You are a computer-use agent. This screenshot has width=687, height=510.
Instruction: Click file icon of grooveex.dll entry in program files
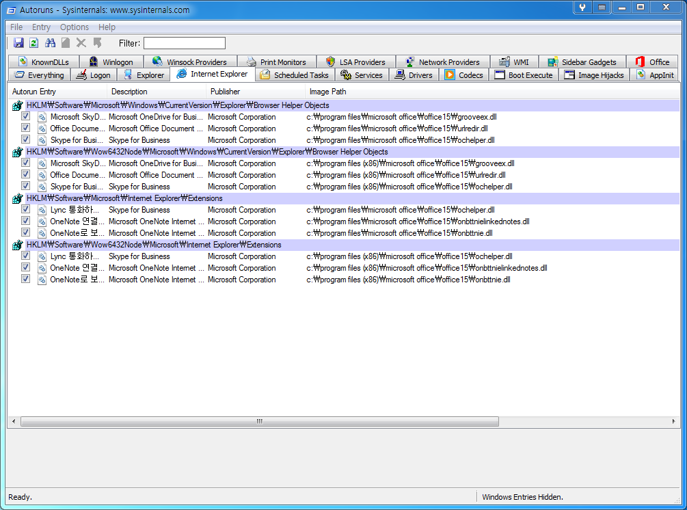42,117
